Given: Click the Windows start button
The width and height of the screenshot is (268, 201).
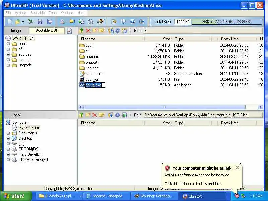Looking at the screenshot, I should [16, 196].
